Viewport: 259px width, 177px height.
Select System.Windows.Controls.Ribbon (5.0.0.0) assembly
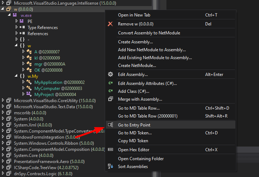[x=54, y=143]
